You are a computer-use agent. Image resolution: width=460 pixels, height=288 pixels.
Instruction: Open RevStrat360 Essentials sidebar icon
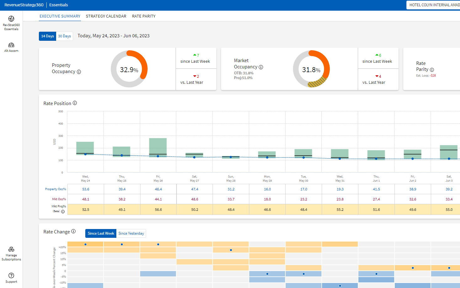pyautogui.click(x=11, y=19)
